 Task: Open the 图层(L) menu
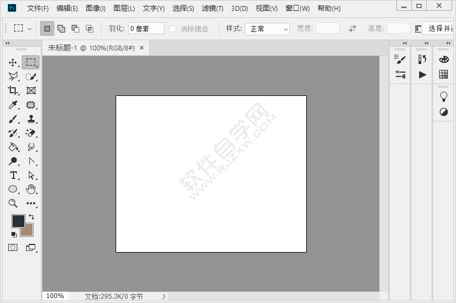(x=124, y=9)
